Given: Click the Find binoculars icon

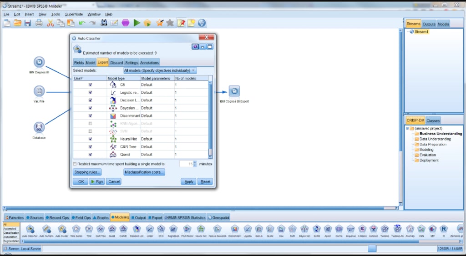Looking at the screenshot, I should click(104, 23).
